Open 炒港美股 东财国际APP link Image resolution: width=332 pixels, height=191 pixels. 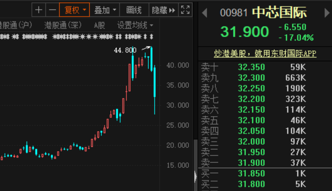[265, 53]
